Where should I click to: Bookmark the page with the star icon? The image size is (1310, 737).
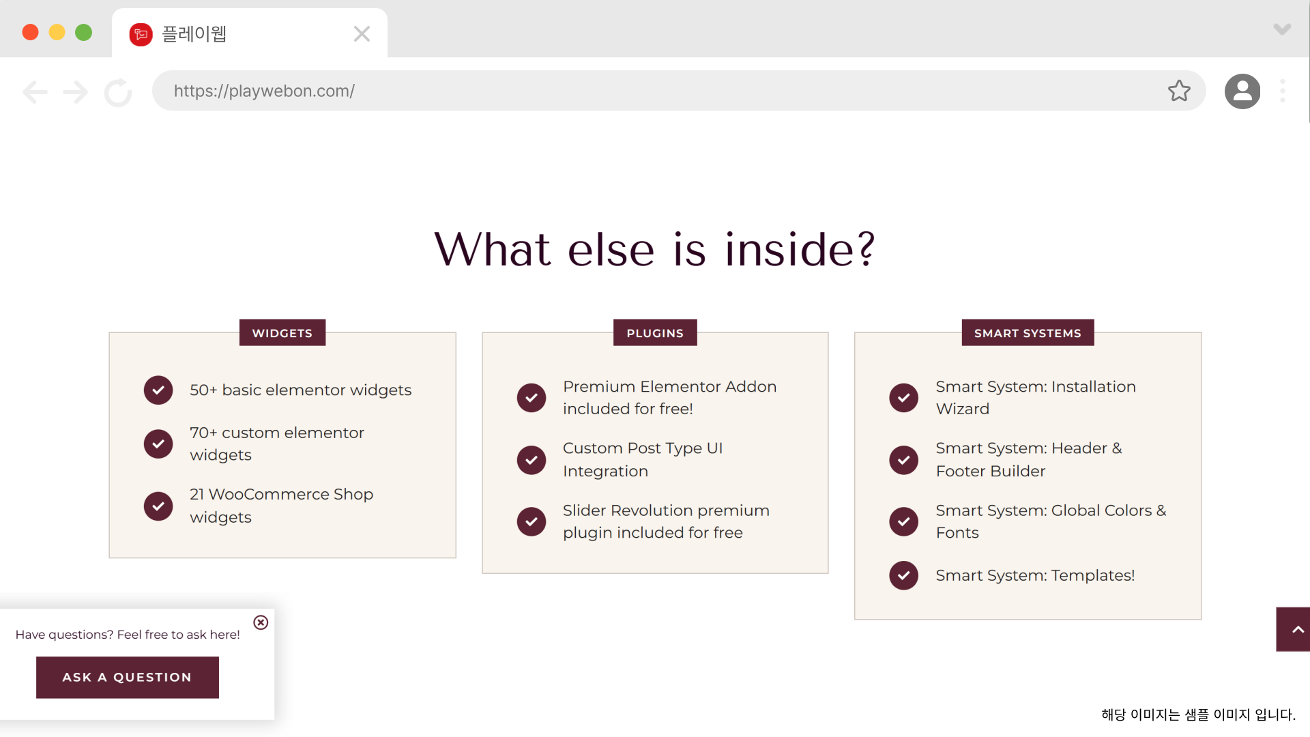point(1179,91)
